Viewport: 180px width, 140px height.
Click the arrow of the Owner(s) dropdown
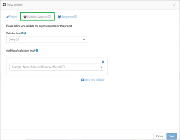click(84, 40)
